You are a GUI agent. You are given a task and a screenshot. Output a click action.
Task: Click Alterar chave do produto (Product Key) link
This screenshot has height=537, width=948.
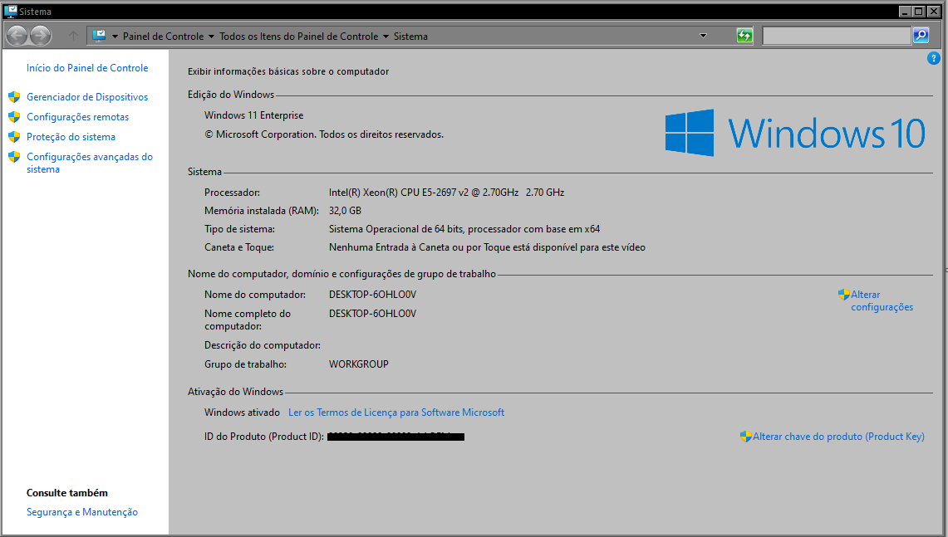pos(838,436)
